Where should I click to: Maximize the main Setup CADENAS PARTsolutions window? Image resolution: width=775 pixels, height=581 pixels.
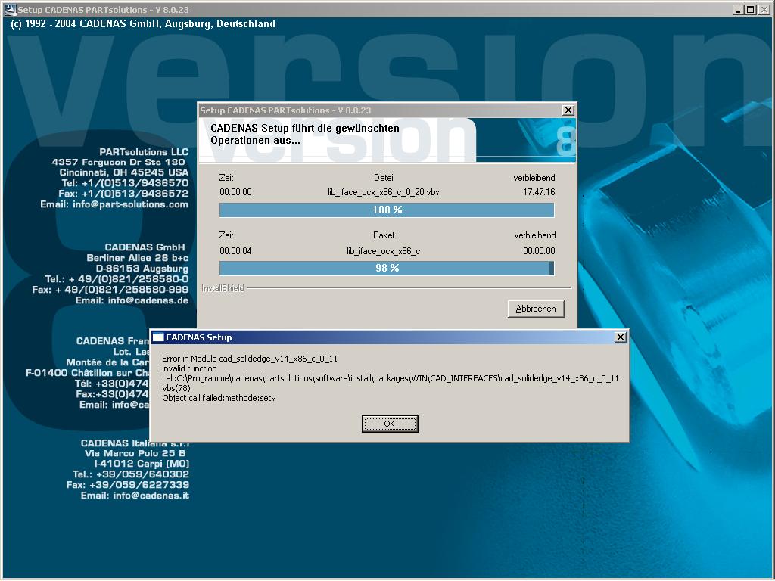pyautogui.click(x=750, y=9)
